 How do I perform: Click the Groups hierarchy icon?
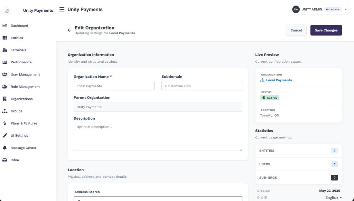tap(5, 111)
